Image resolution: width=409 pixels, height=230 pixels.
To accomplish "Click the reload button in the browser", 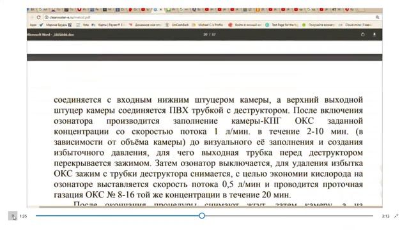I will 38,17.
